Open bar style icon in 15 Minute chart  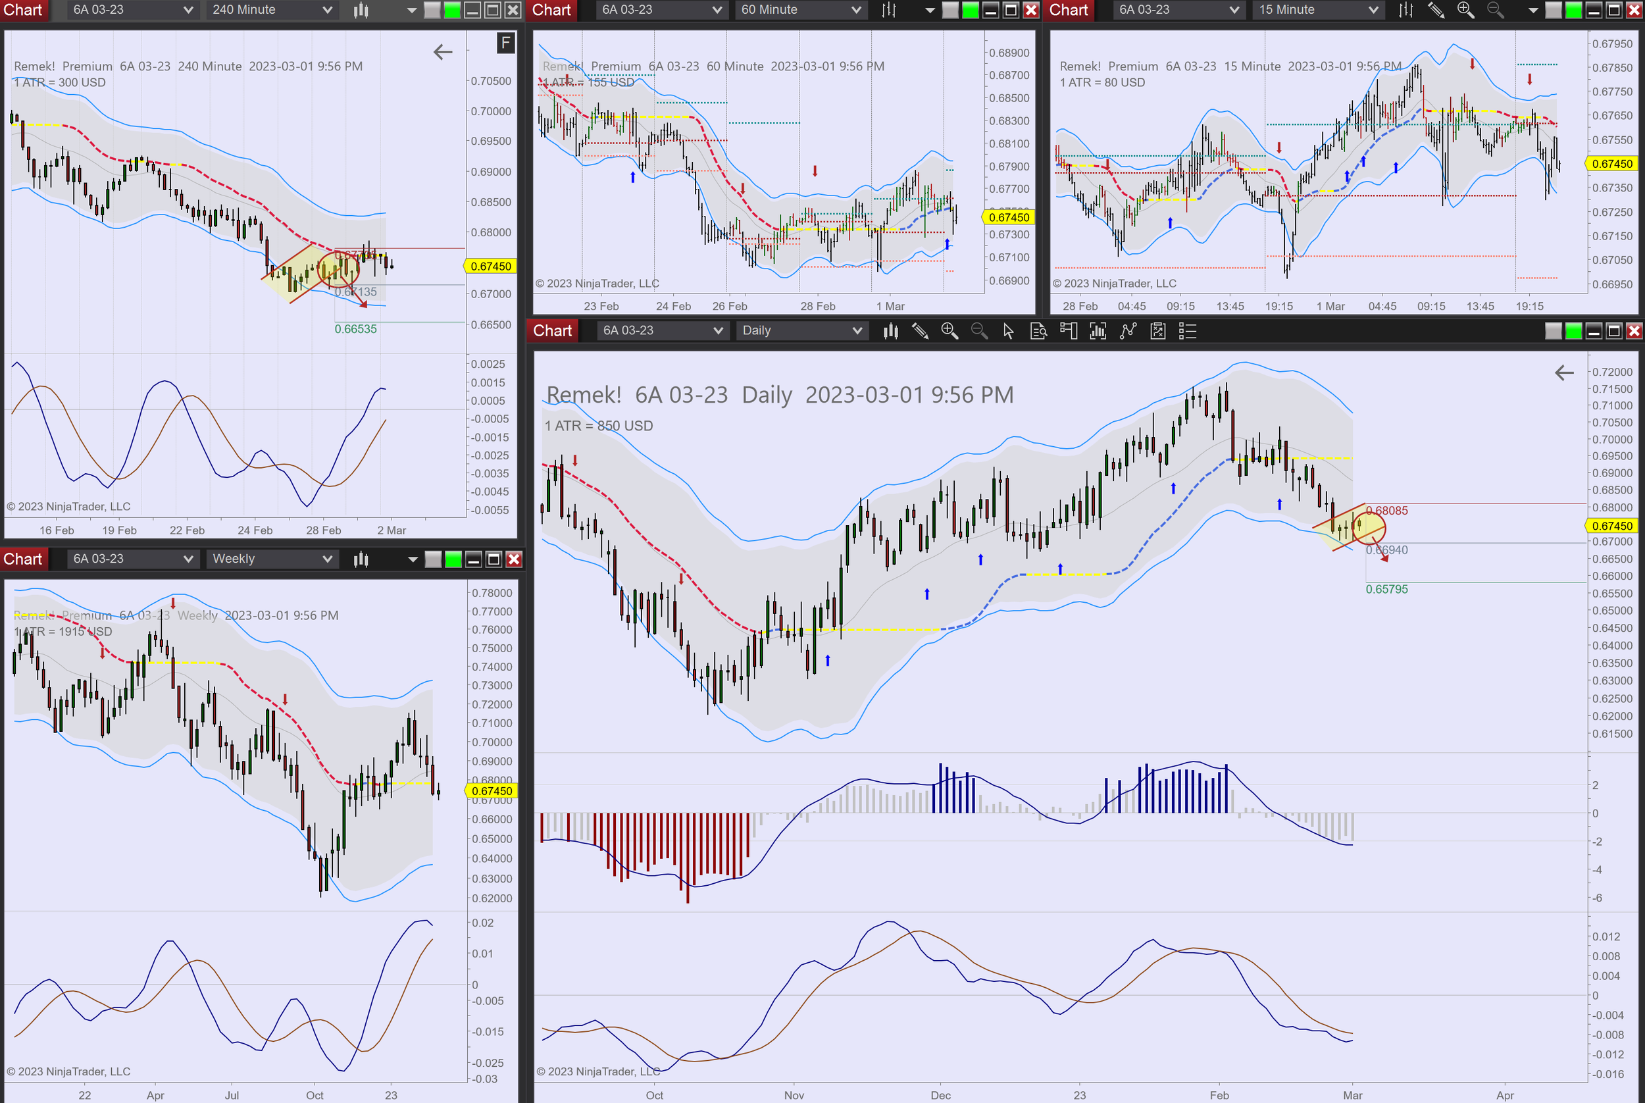coord(1405,10)
